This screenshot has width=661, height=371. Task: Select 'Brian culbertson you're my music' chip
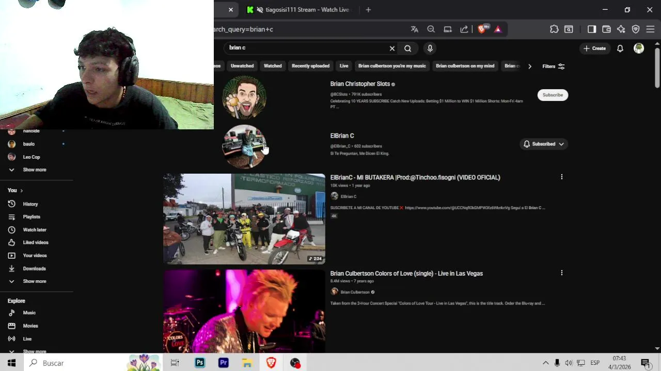click(392, 66)
